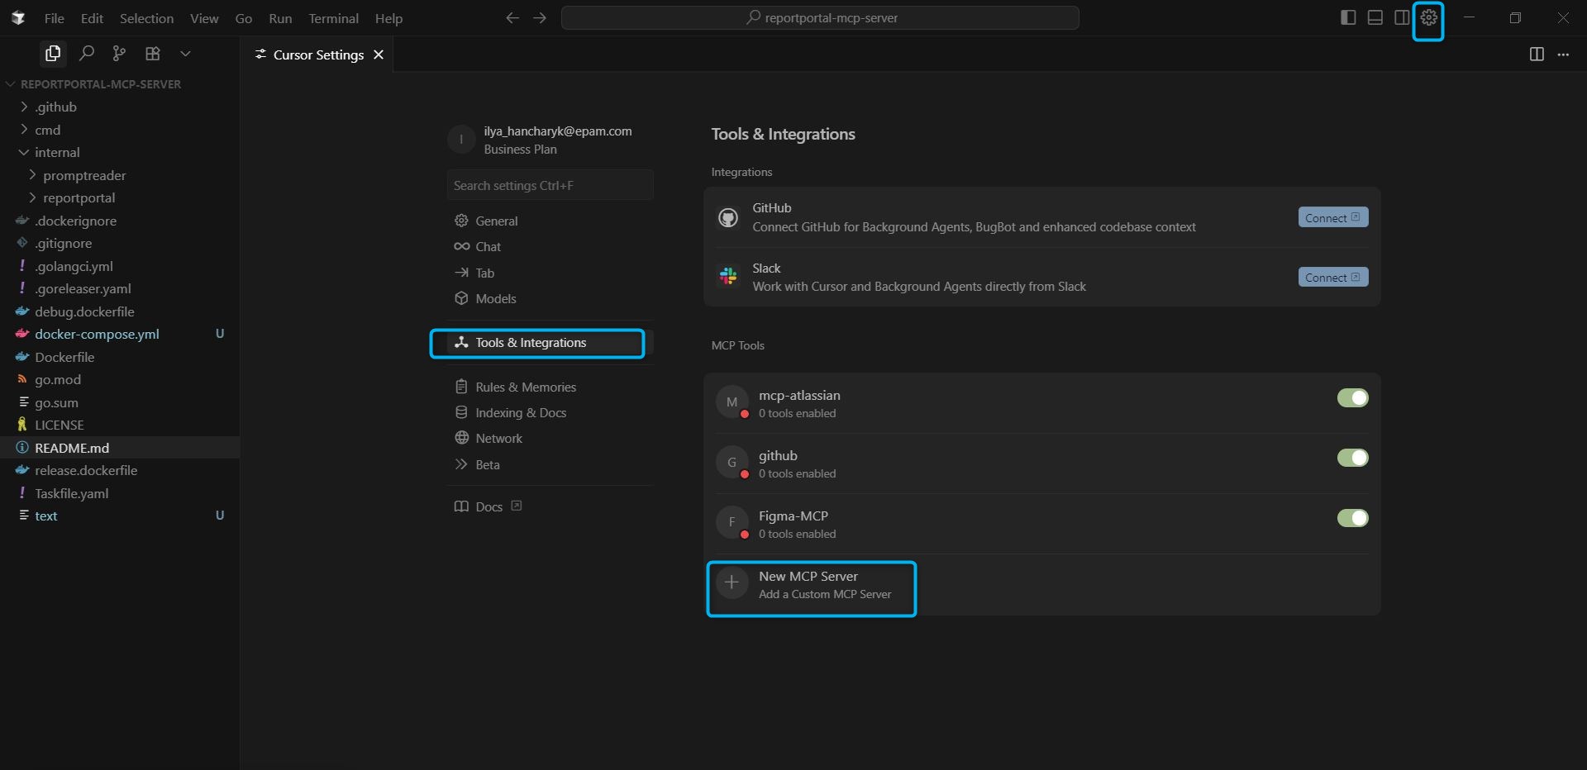Viewport: 1587px width, 770px height.
Task: Open the Source Control view
Action: (119, 53)
